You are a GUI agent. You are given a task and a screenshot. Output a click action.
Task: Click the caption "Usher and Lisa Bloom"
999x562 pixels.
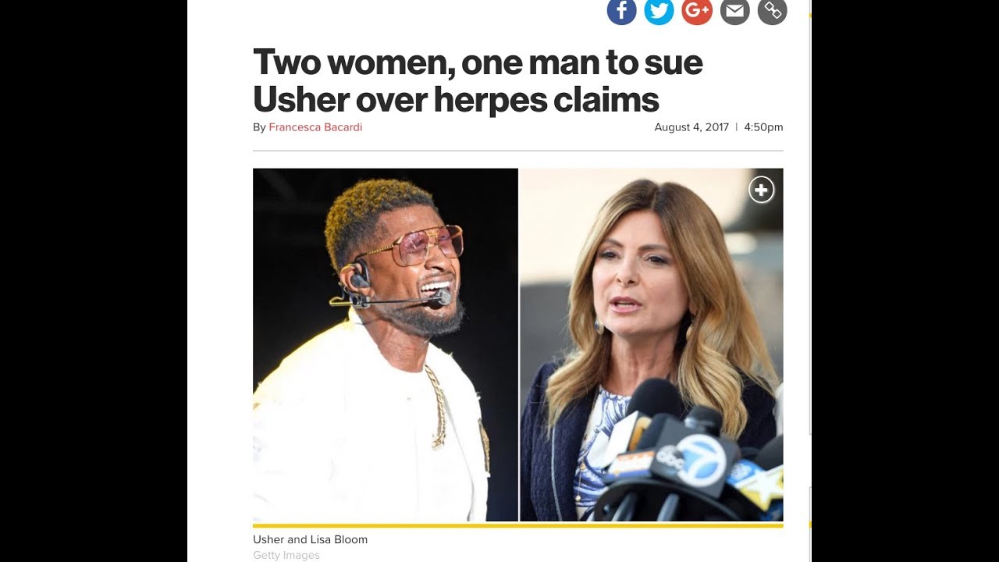click(310, 539)
